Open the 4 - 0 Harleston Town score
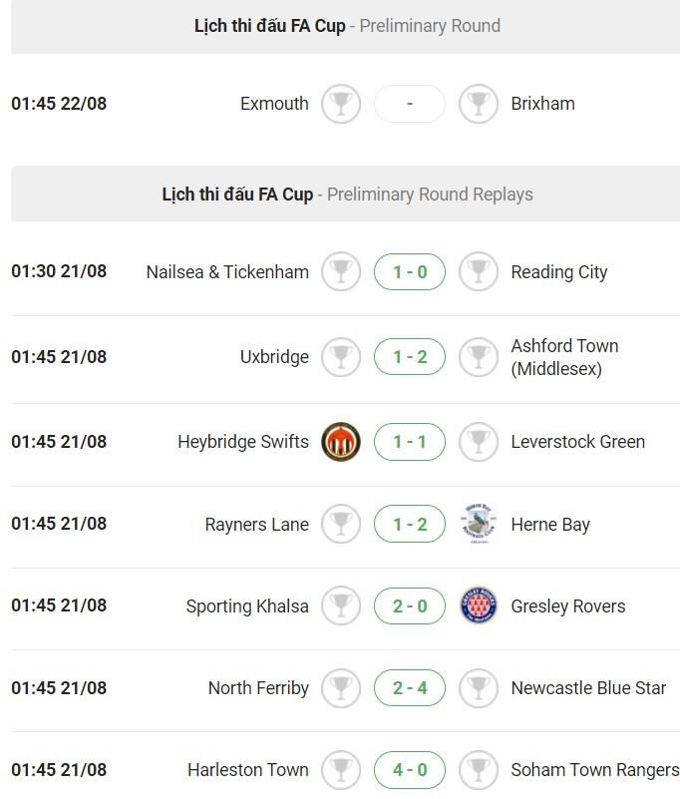This screenshot has width=680, height=799. click(410, 769)
